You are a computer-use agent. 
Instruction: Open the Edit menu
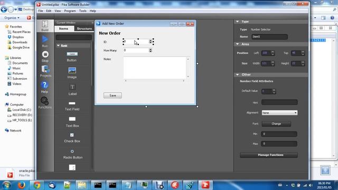(x=49, y=11)
